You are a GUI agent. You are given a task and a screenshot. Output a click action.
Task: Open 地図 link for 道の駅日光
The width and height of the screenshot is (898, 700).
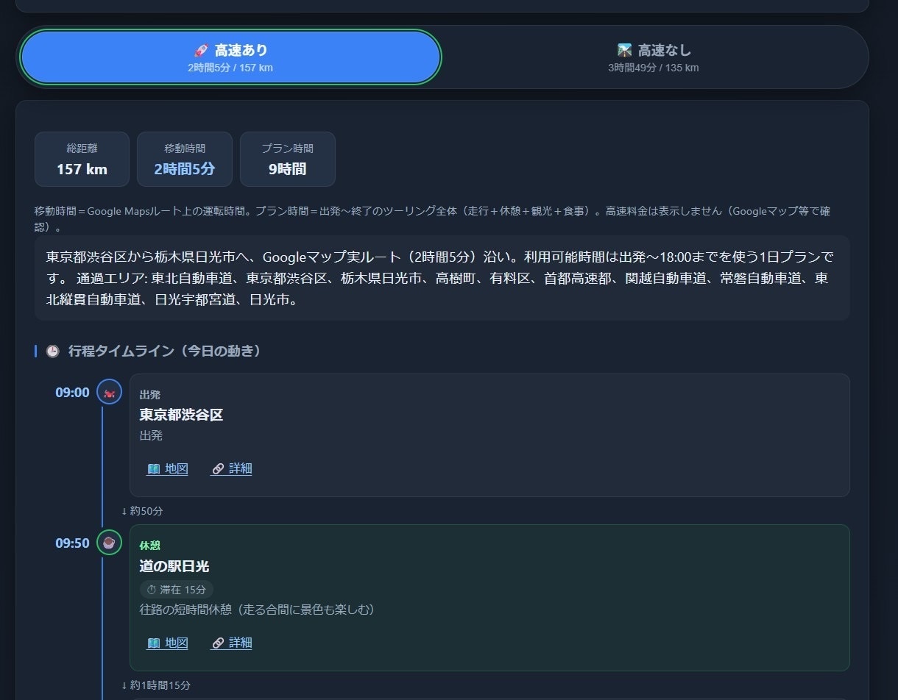(167, 643)
